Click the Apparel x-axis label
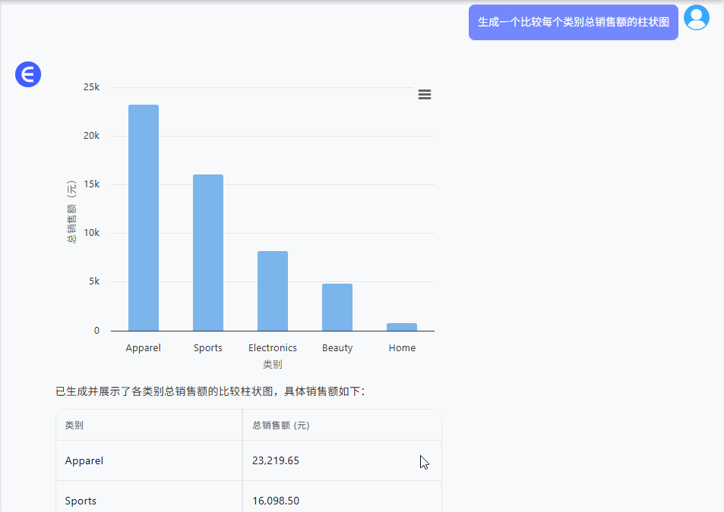The width and height of the screenshot is (724, 512). pos(143,348)
